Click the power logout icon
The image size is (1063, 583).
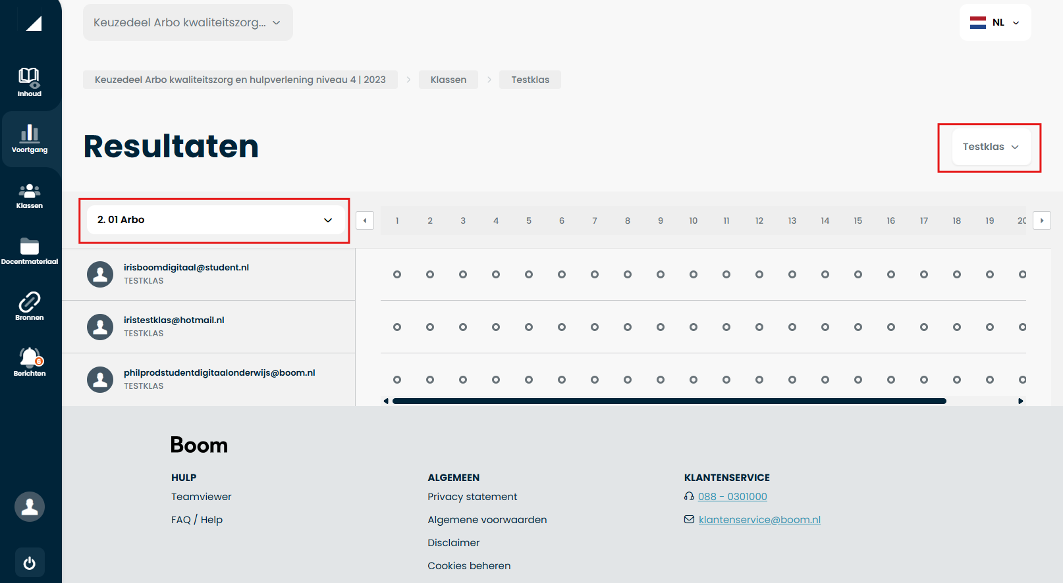(x=30, y=563)
